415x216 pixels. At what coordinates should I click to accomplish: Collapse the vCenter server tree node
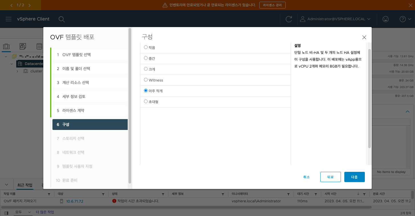[x=7, y=56]
